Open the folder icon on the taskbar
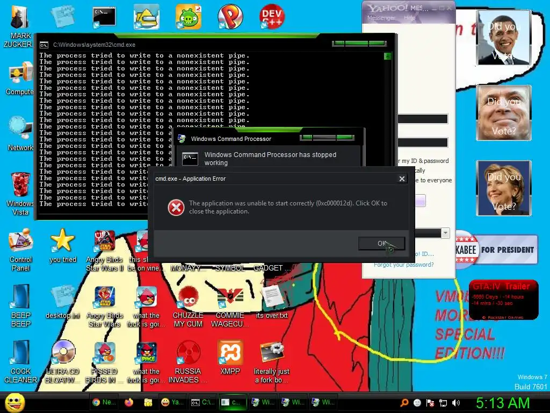The width and height of the screenshot is (550, 413). point(148,402)
